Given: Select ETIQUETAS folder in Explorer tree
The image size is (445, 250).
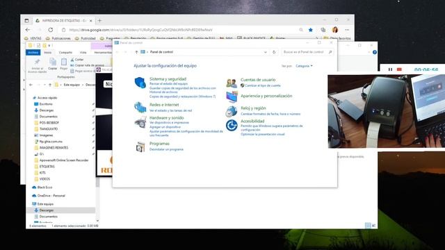Looking at the screenshot, I should (47, 167).
